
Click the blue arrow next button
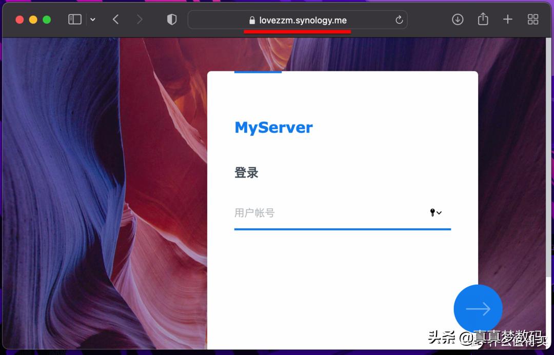tap(478, 309)
